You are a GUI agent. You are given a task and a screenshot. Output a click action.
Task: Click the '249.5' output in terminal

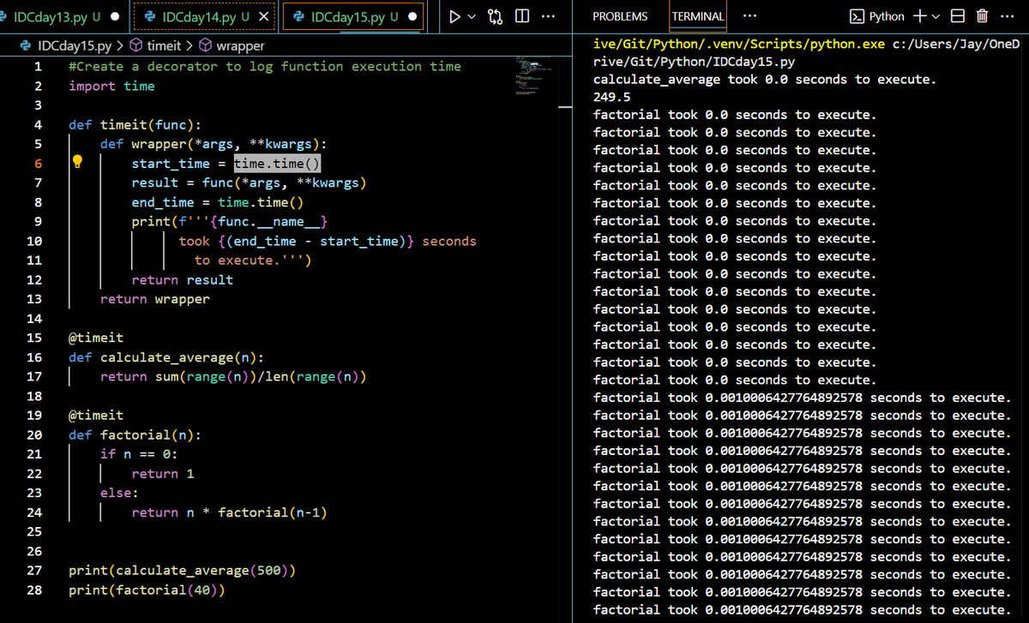pos(611,97)
